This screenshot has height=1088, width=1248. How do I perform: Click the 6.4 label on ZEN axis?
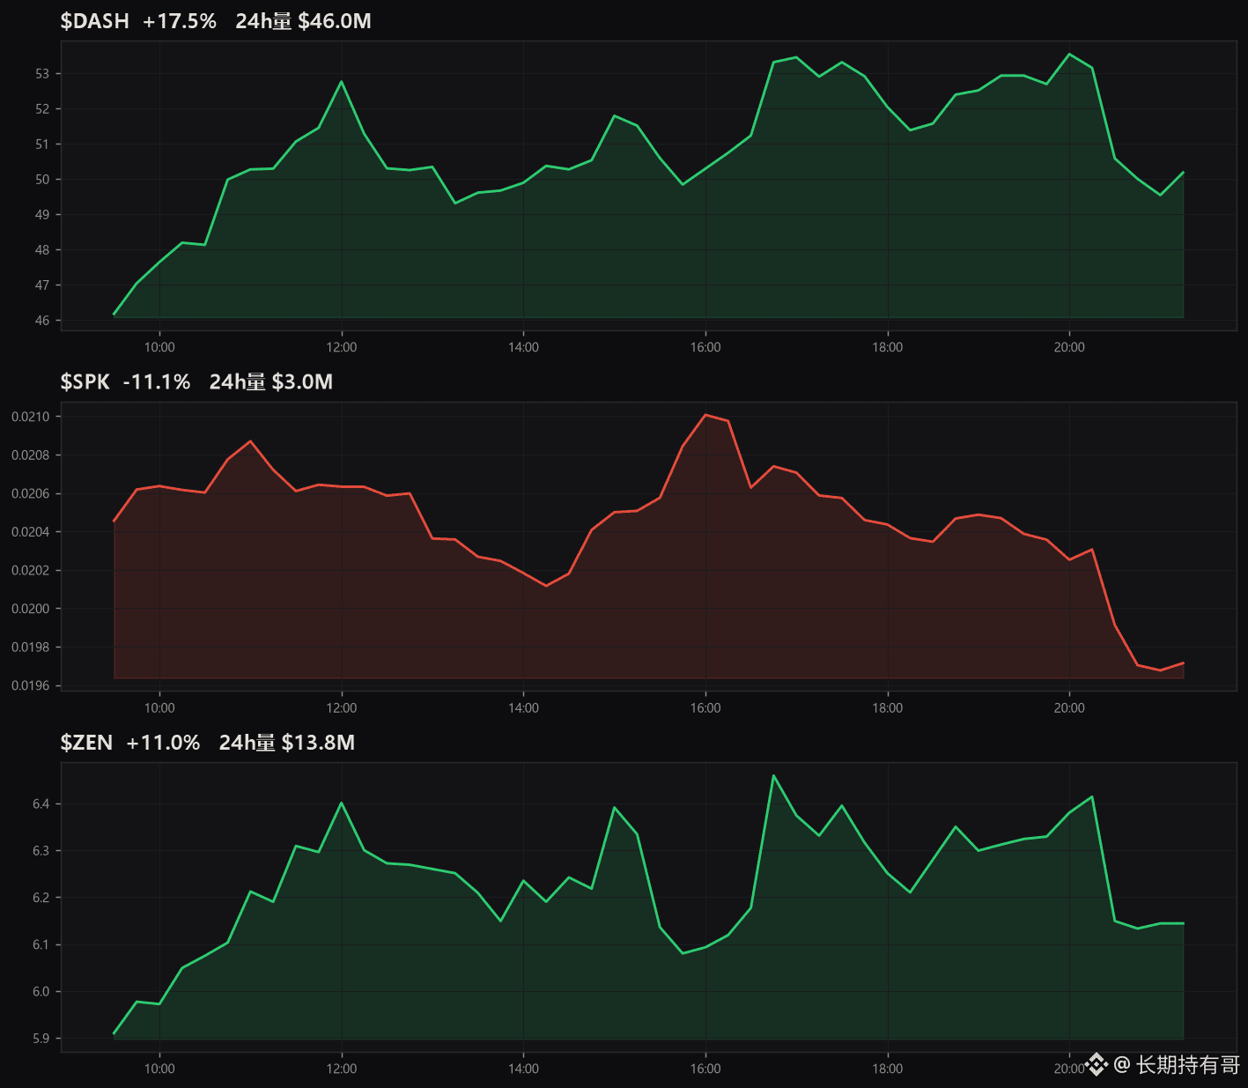click(x=41, y=804)
